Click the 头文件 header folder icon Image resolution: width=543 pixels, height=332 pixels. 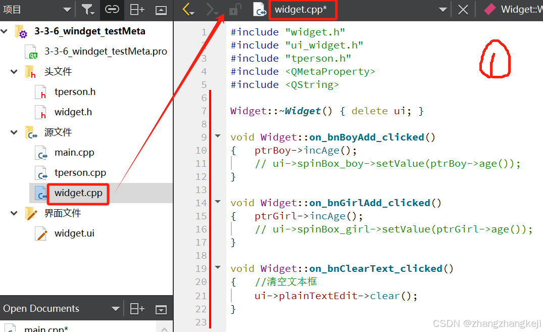[x=30, y=72]
